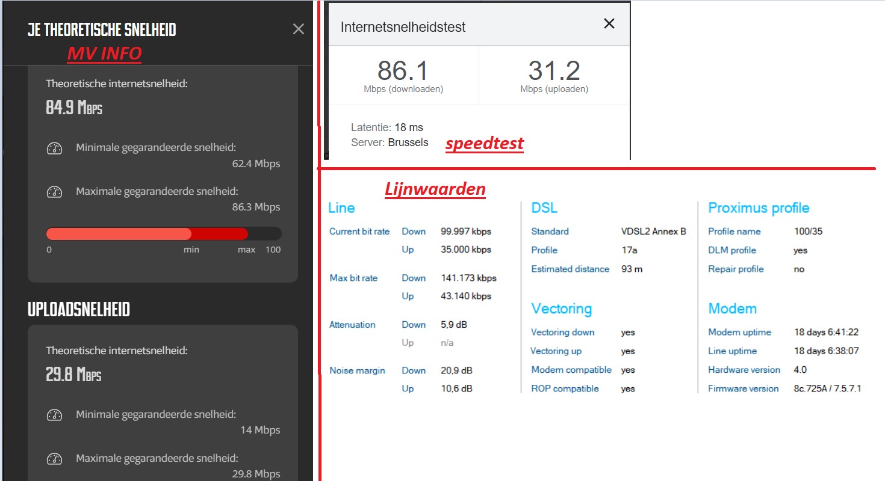Open the 'DSL' section heading
Viewport: 885px width, 481px height.
tap(544, 208)
